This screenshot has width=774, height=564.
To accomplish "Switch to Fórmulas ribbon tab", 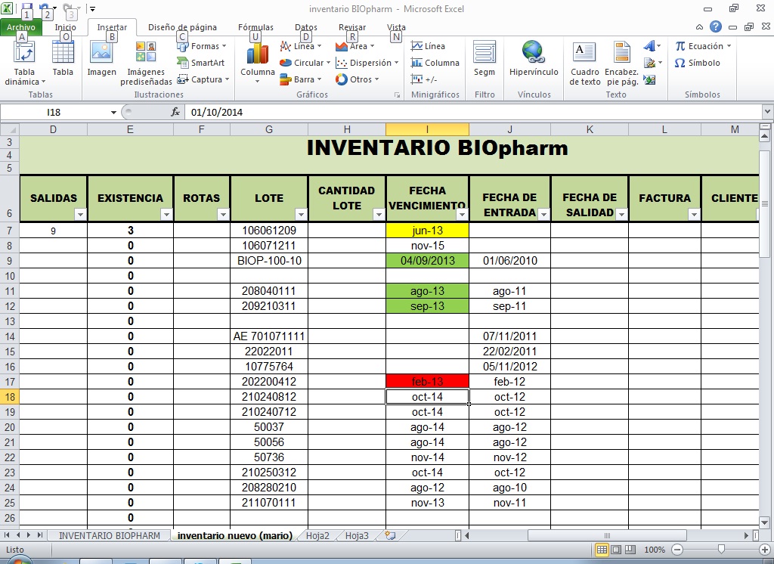I will (x=255, y=27).
